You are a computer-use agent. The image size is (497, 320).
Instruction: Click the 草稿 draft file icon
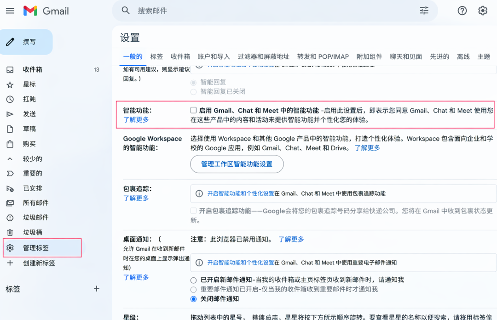pyautogui.click(x=10, y=129)
